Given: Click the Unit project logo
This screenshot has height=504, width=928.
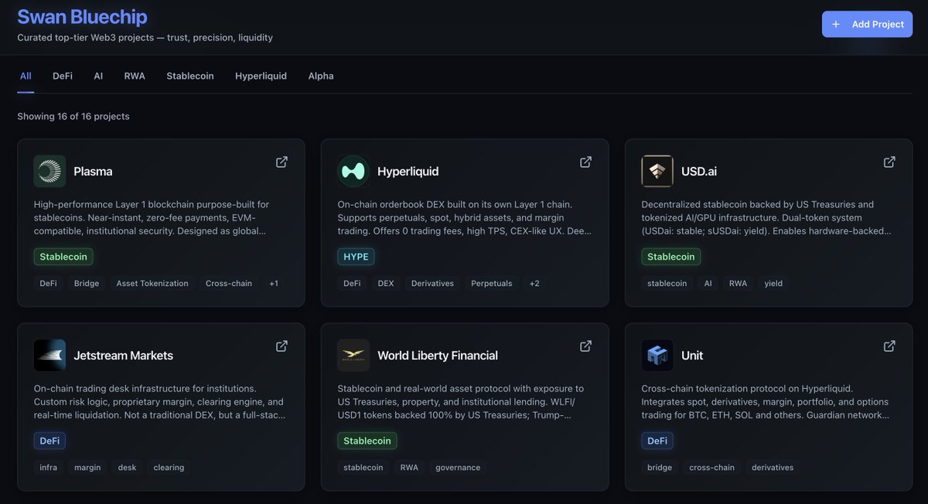Looking at the screenshot, I should [657, 355].
